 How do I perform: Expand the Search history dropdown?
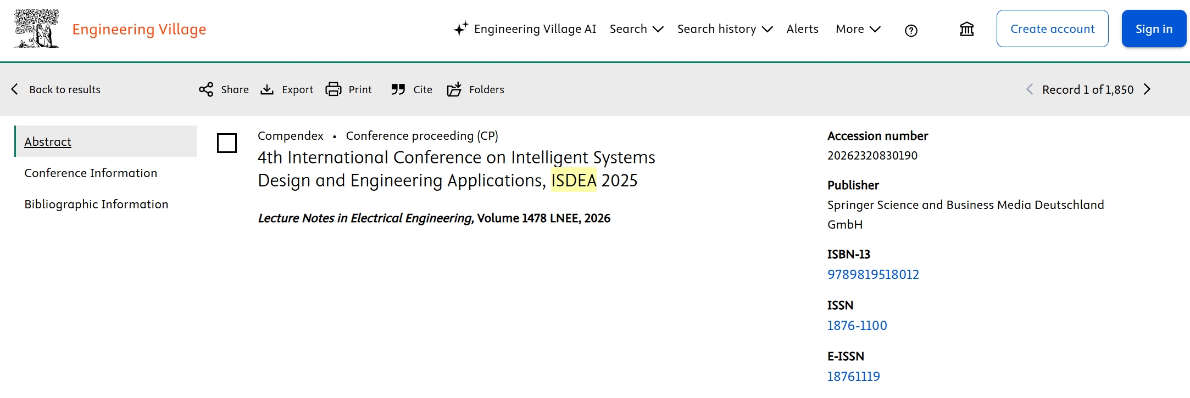point(725,29)
